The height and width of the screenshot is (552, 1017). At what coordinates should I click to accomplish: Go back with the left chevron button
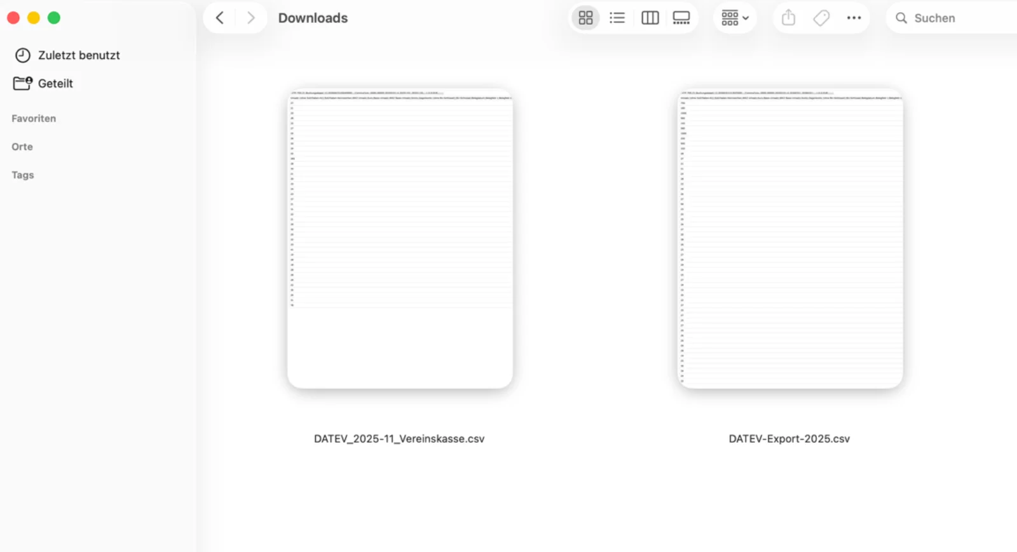click(220, 18)
